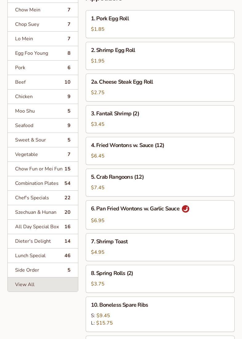242x339 pixels.
Task: Click the spicy chili pepper icon
Action: point(186,209)
